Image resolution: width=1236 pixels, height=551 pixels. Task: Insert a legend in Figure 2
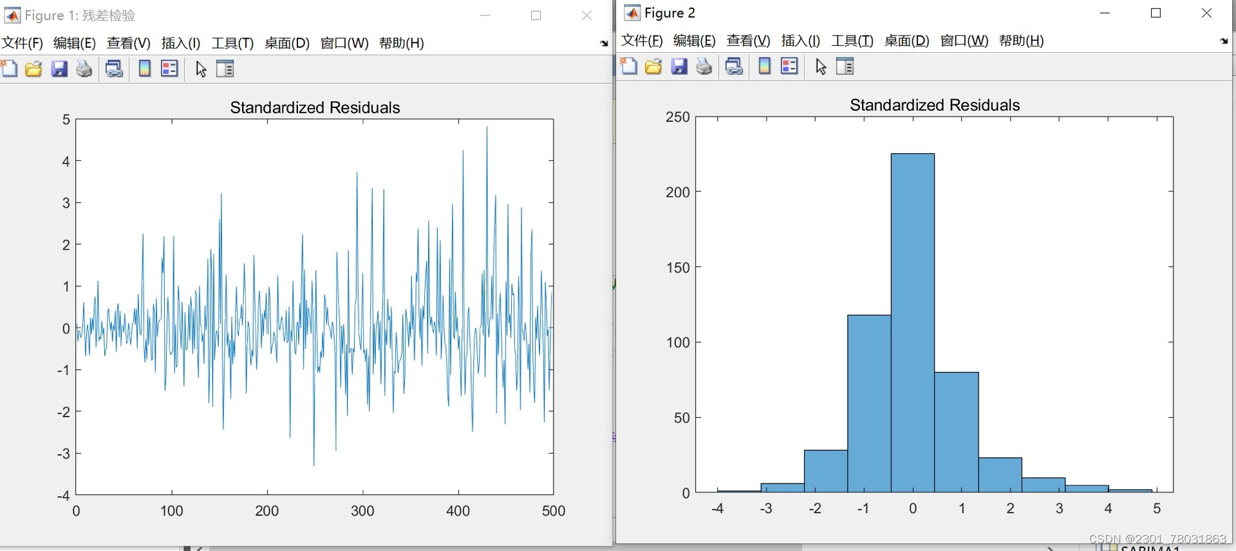[789, 66]
